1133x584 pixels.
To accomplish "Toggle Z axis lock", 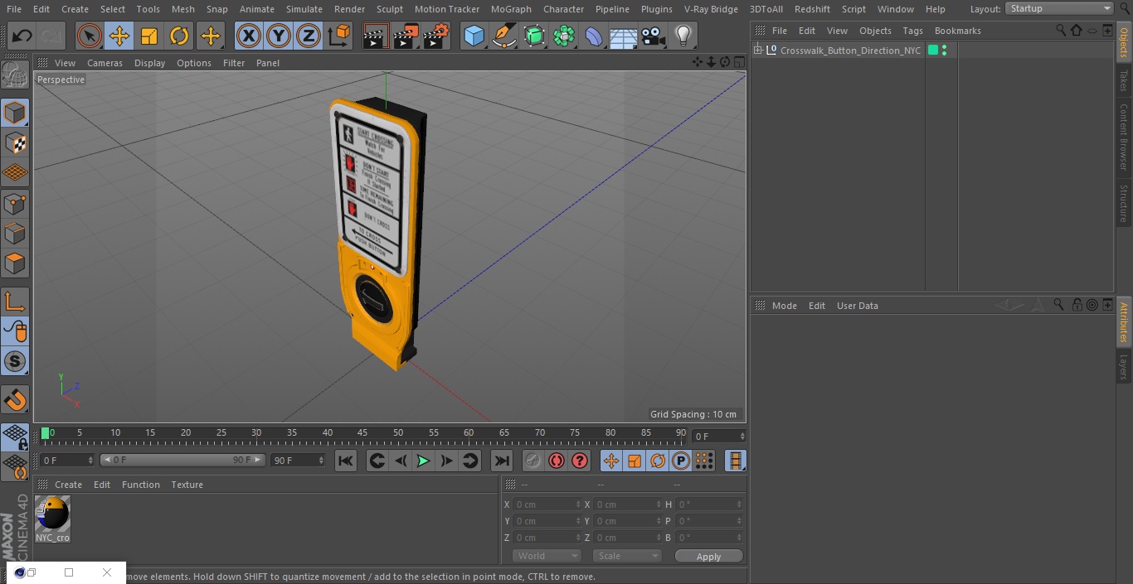I will 309,36.
